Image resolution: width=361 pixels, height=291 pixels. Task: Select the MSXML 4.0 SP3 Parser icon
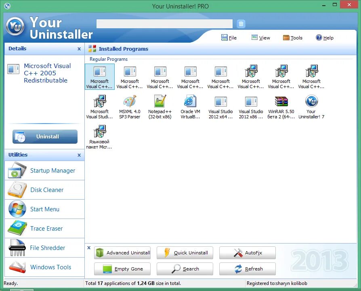[130, 107]
